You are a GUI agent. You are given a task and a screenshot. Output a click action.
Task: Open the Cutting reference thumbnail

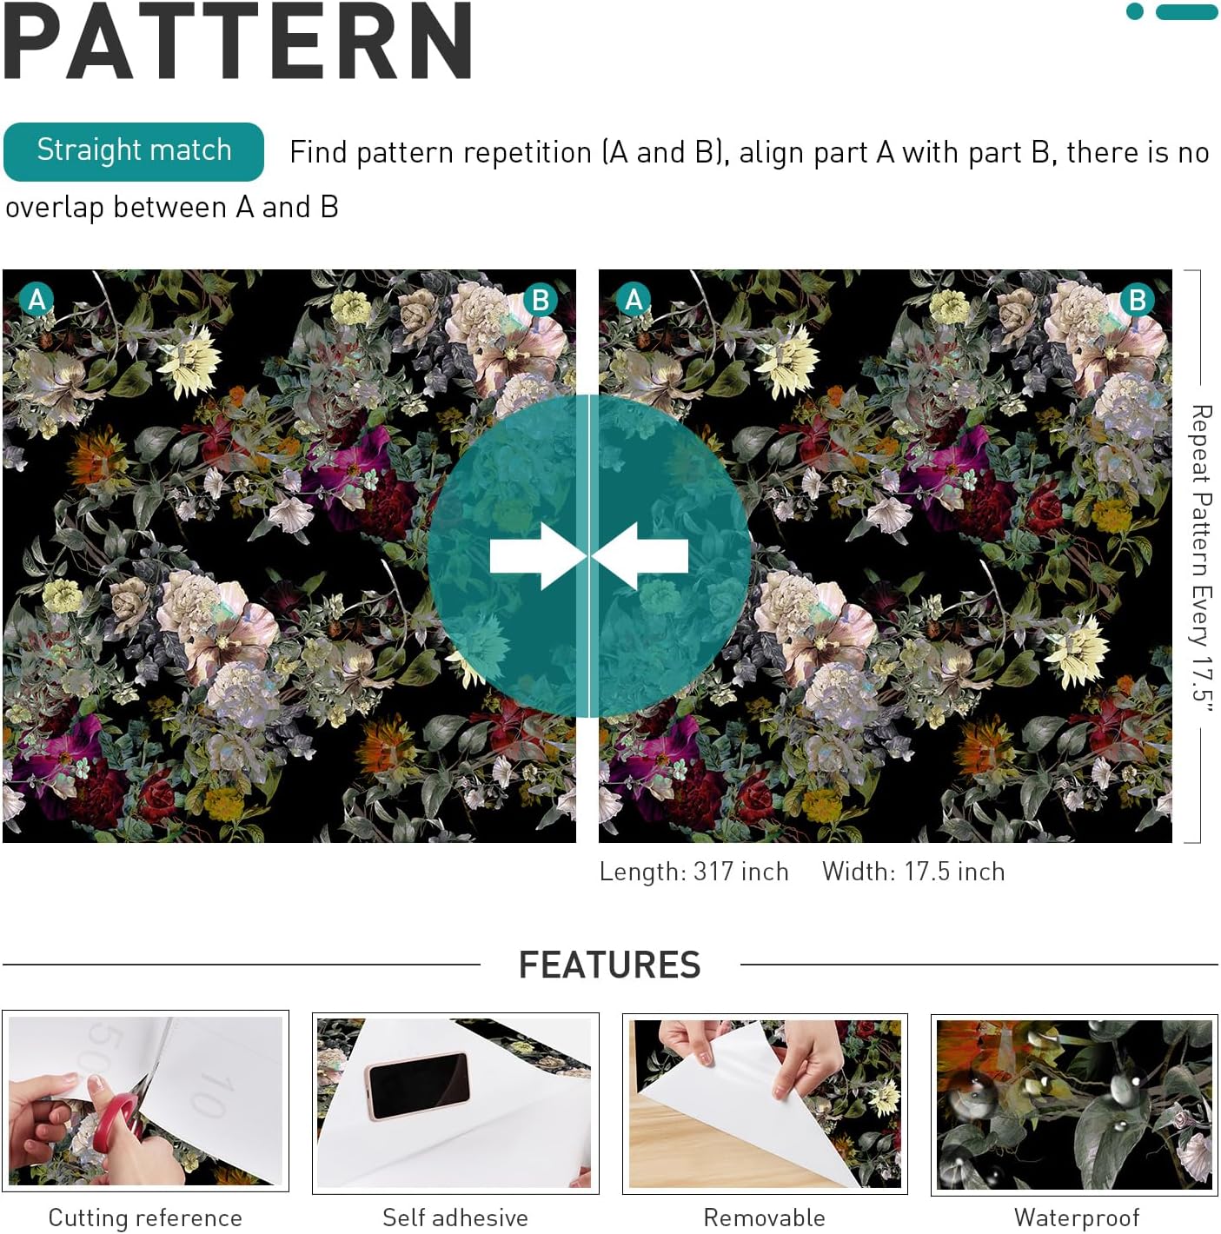146,1101
